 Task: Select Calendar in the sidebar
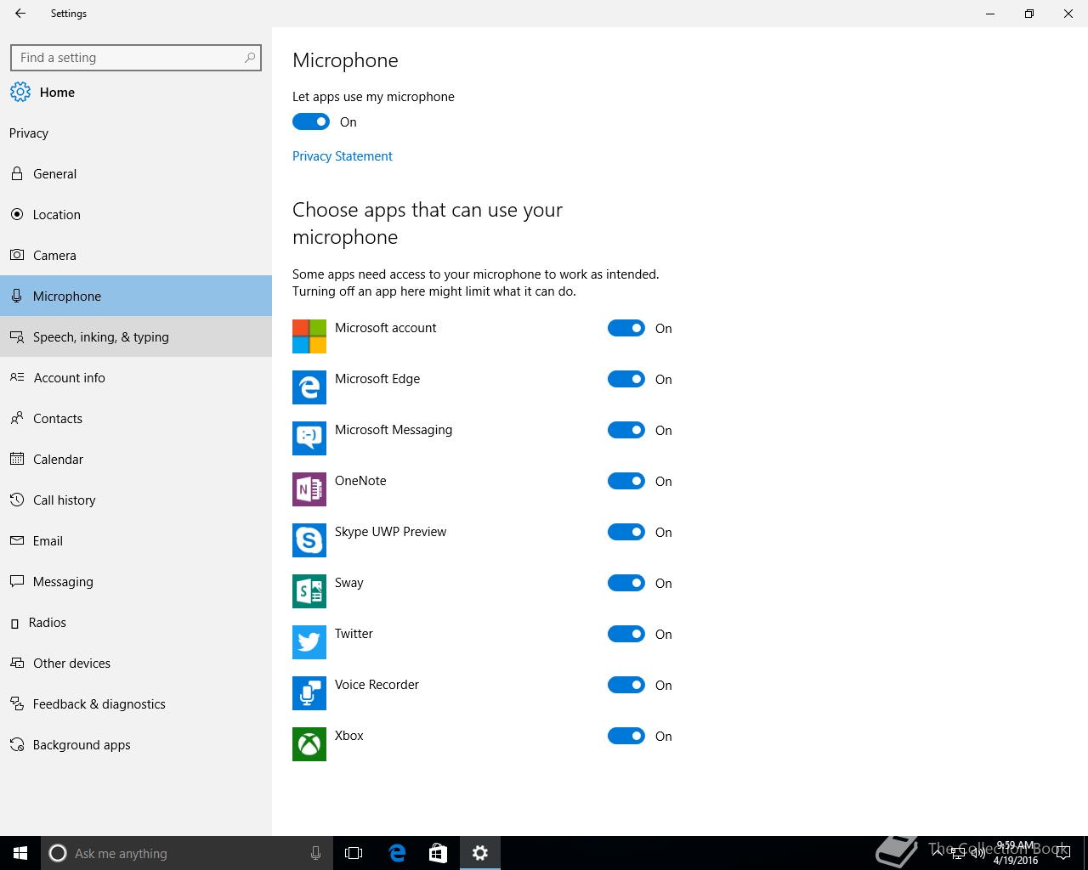tap(136, 459)
